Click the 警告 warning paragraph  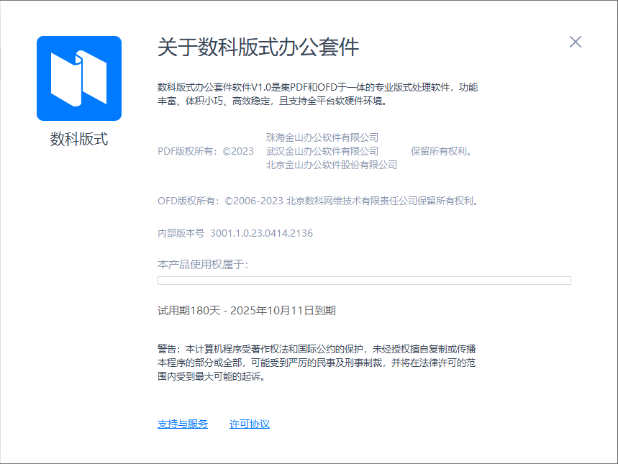(x=317, y=363)
